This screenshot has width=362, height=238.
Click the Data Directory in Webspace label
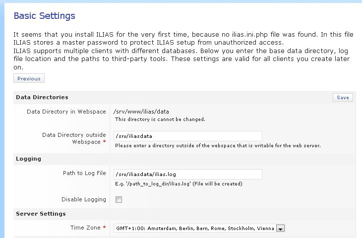tap(66, 112)
